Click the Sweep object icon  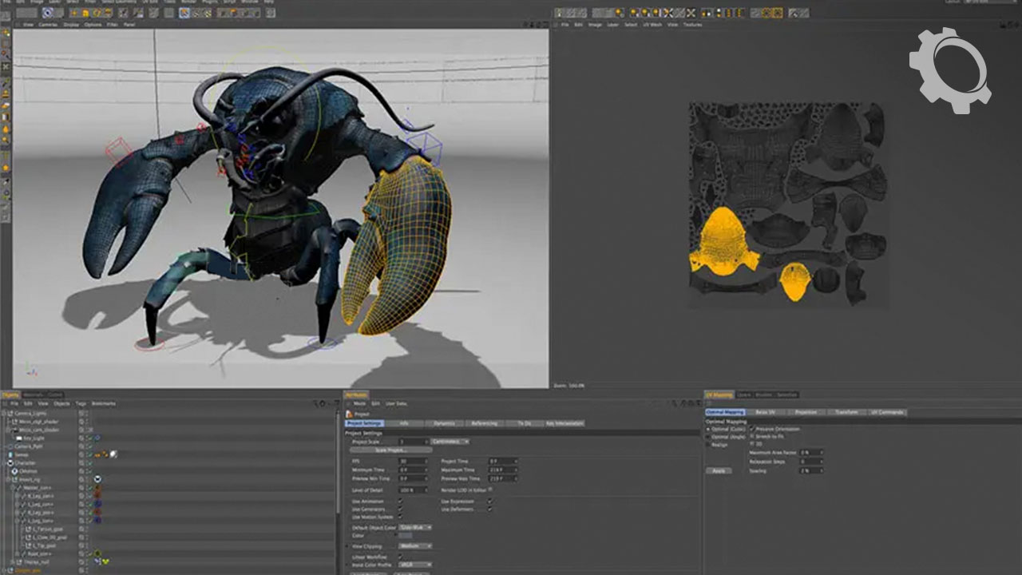coord(10,454)
